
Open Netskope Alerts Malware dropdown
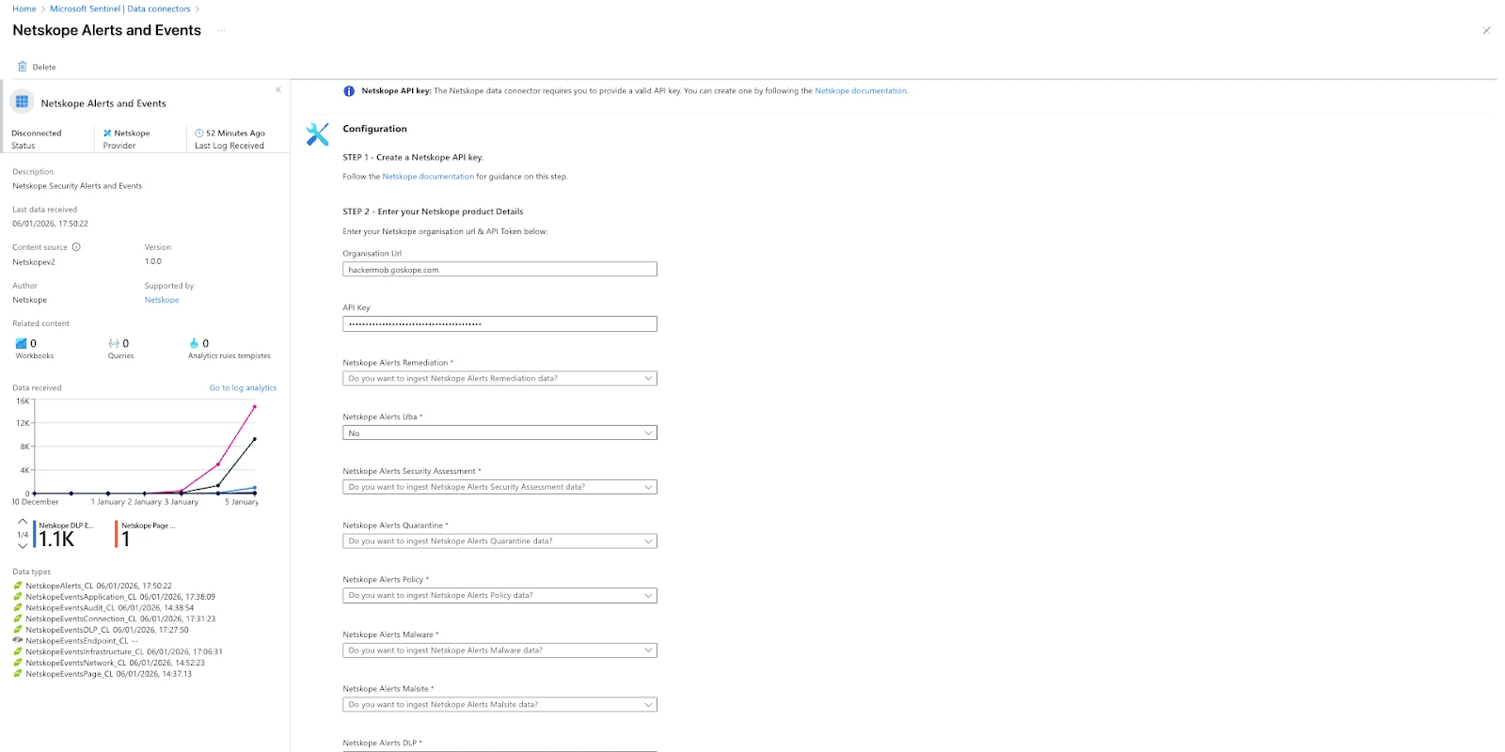pos(499,650)
